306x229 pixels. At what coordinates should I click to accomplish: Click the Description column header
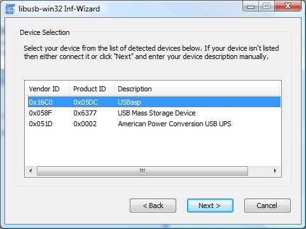click(197, 89)
